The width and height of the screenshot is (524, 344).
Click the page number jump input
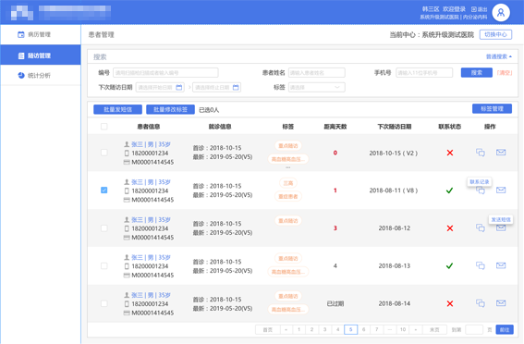click(474, 329)
